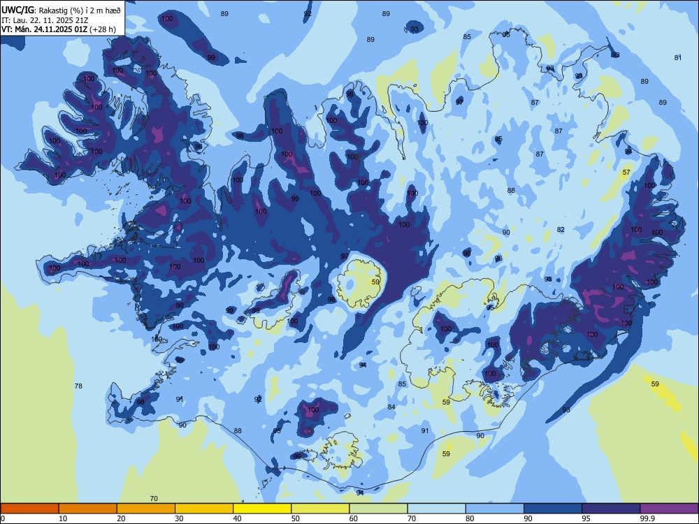Click the legend tick label '95'
The image size is (699, 524).
pyautogui.click(x=586, y=518)
